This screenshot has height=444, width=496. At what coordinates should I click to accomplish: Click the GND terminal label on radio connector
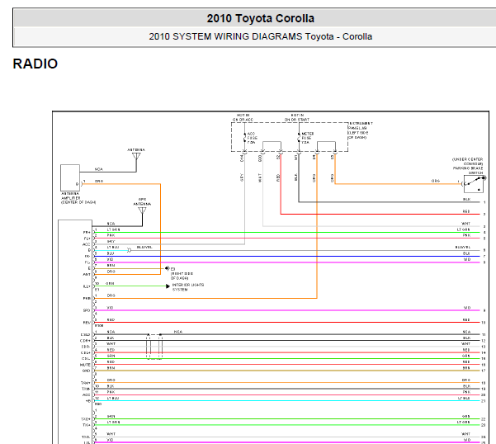coord(87,371)
